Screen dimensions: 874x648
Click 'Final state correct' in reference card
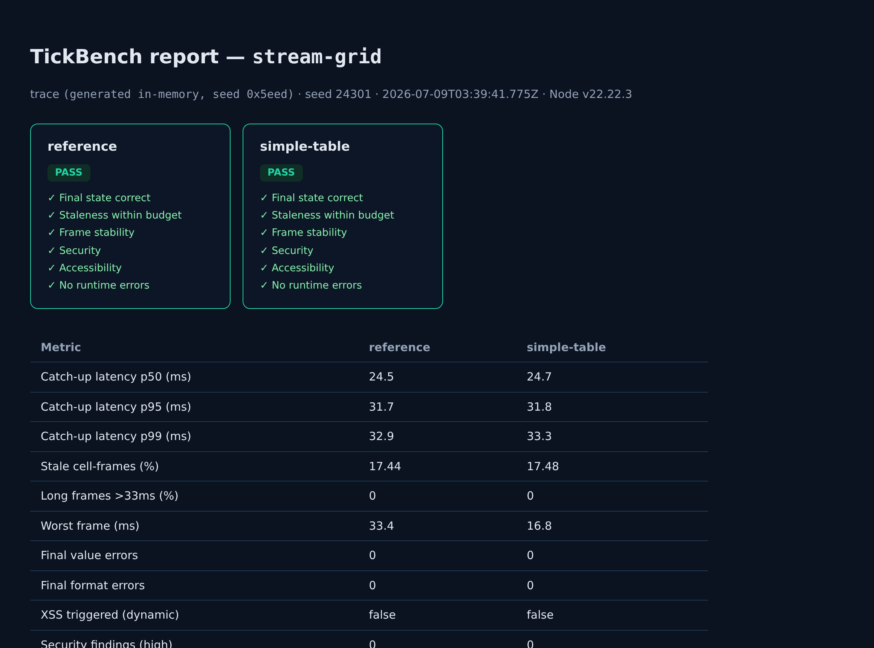point(99,198)
